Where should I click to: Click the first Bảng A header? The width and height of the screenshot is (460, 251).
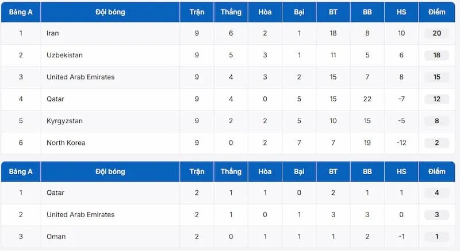(21, 12)
